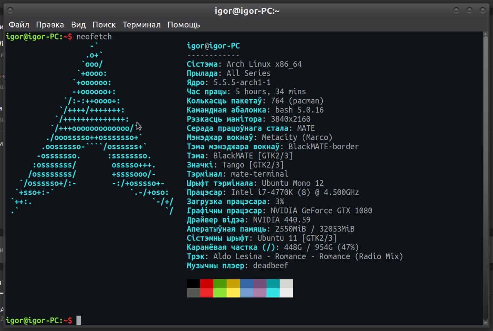Click the "Тэма мэнэджара вокнаў: BlackMATE-border" line
This screenshot has height=331, width=493.
tap(273, 147)
